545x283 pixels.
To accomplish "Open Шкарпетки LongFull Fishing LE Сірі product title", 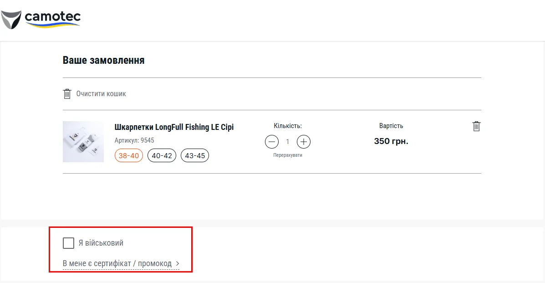I will point(174,127).
